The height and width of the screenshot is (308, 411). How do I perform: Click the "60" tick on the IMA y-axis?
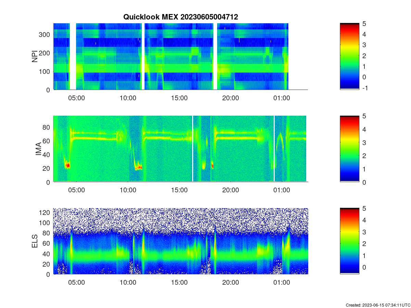[47, 141]
